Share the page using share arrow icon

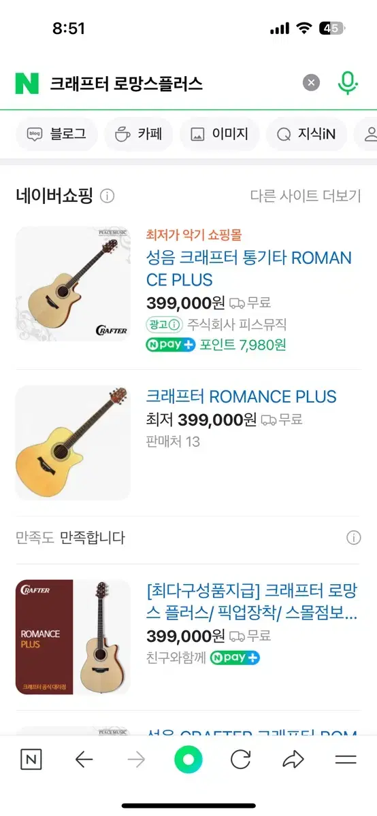[x=293, y=760]
